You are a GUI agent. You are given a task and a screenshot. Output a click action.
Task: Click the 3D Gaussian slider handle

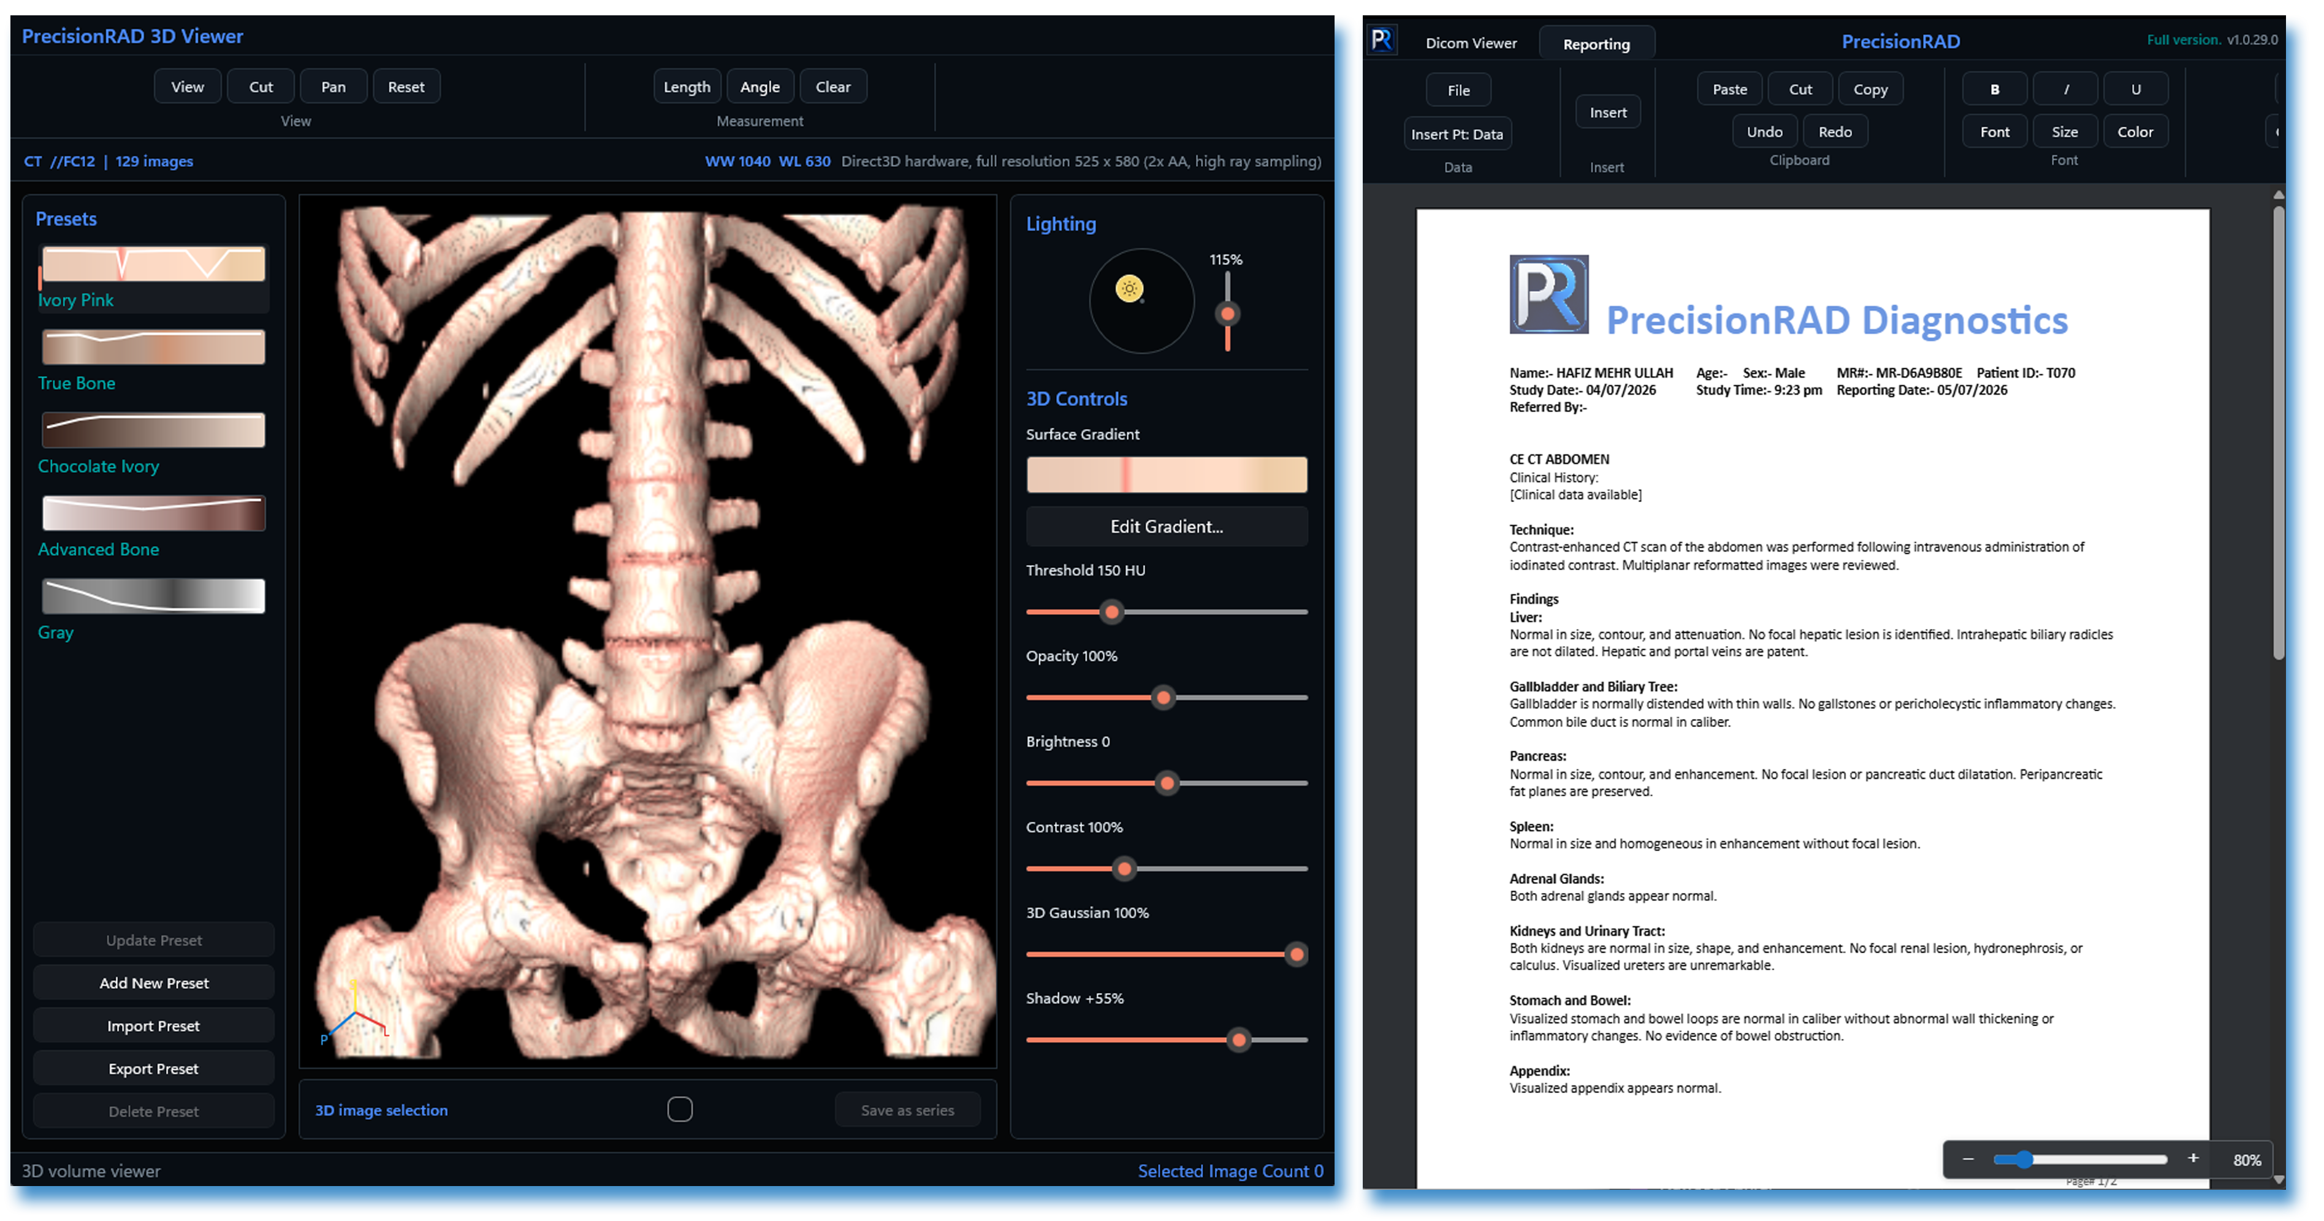pos(1297,955)
